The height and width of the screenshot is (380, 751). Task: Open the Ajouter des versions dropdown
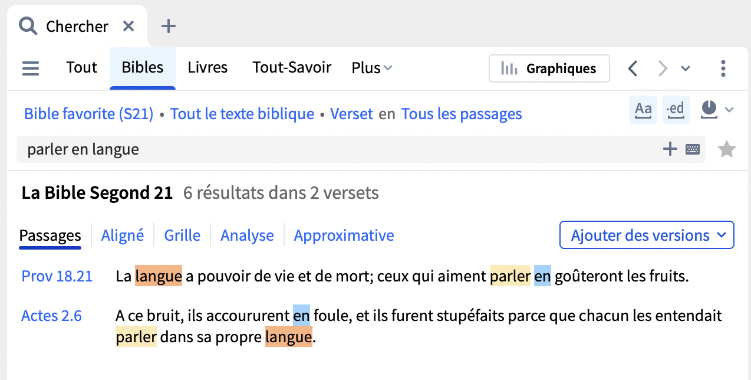[x=647, y=235]
